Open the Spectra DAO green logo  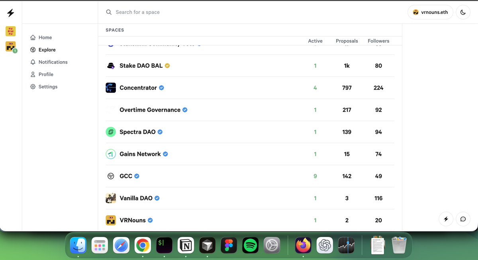pyautogui.click(x=111, y=132)
